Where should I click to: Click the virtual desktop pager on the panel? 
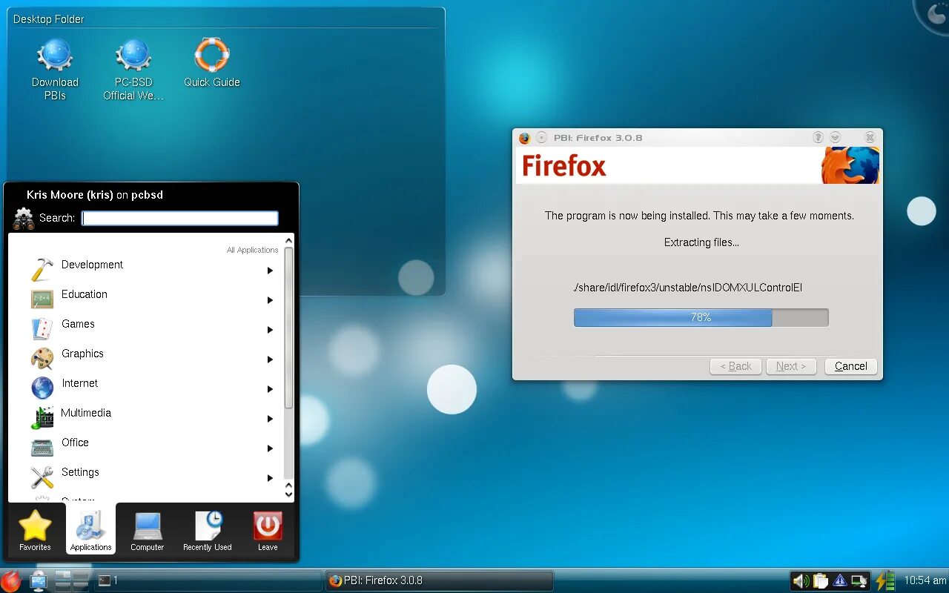pyautogui.click(x=72, y=580)
